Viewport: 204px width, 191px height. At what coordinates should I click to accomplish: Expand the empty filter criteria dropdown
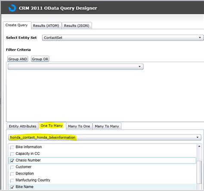click(x=76, y=67)
